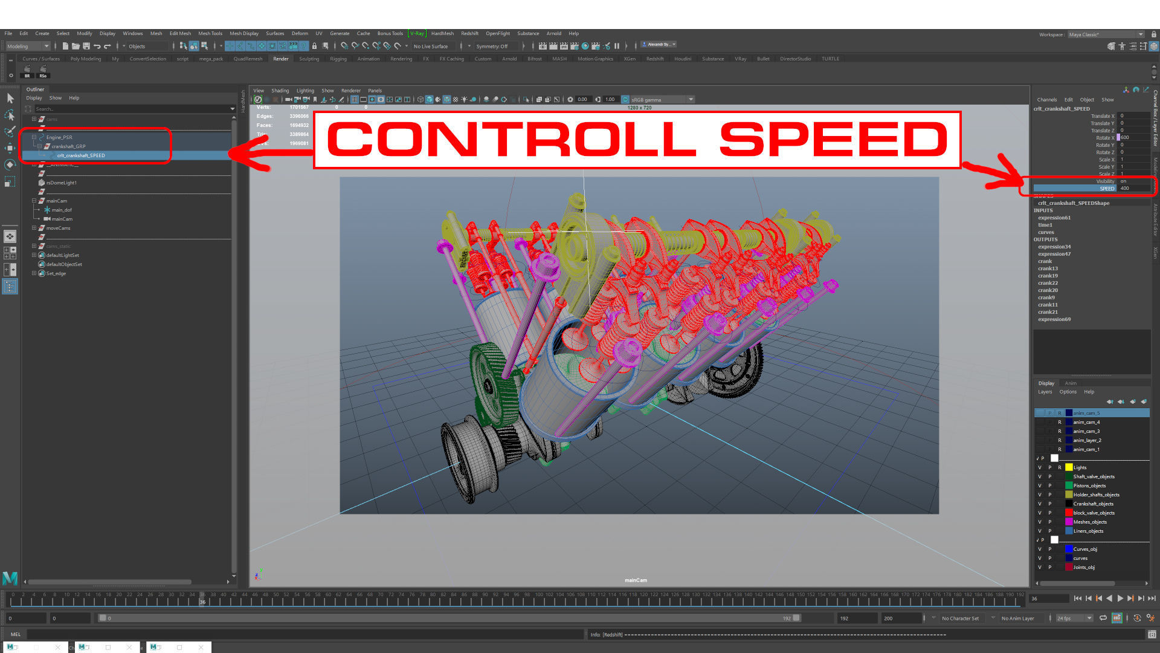Open the Modeling menu set dropdown
The height and width of the screenshot is (653, 1160).
(x=28, y=46)
